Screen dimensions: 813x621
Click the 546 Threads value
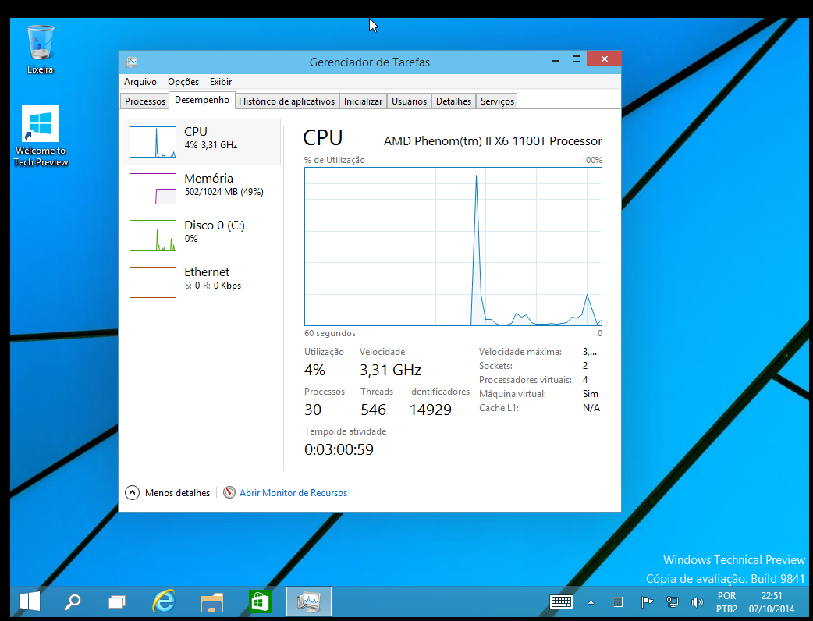tap(373, 410)
